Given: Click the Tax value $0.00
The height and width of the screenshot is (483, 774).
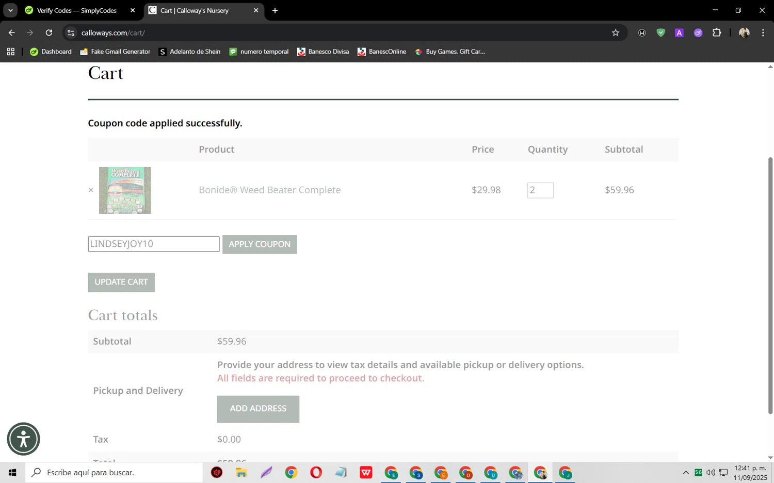Looking at the screenshot, I should coord(229,439).
